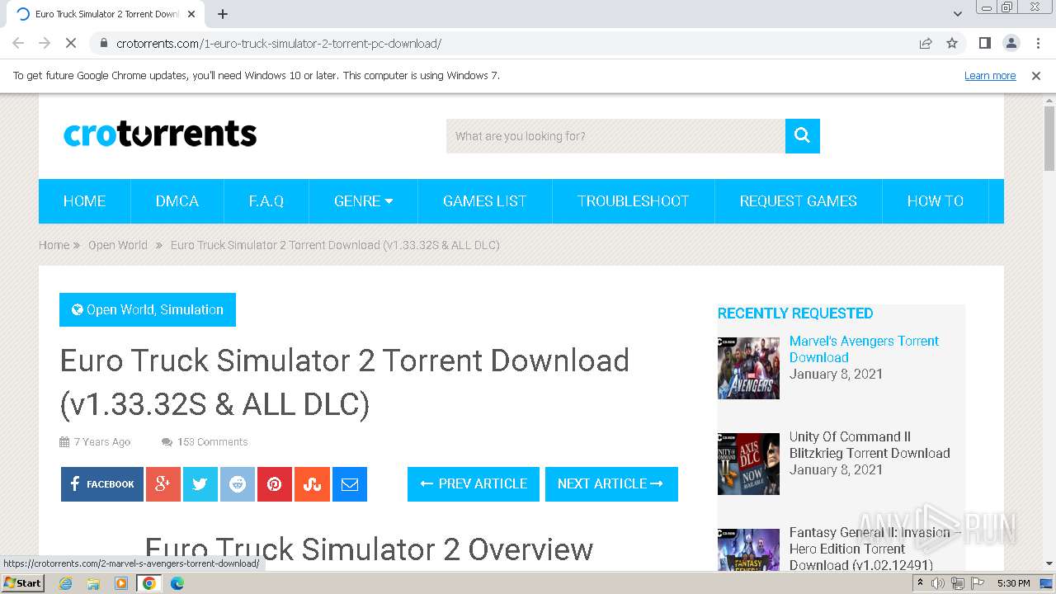Open File Explorer from taskbar
This screenshot has height=594, width=1056.
[93, 583]
